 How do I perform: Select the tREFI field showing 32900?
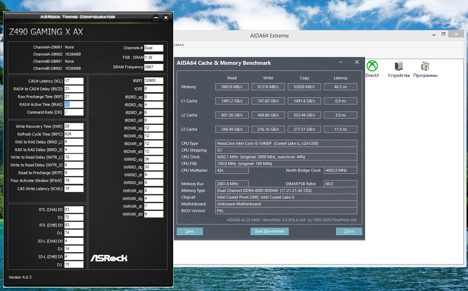tap(154, 81)
